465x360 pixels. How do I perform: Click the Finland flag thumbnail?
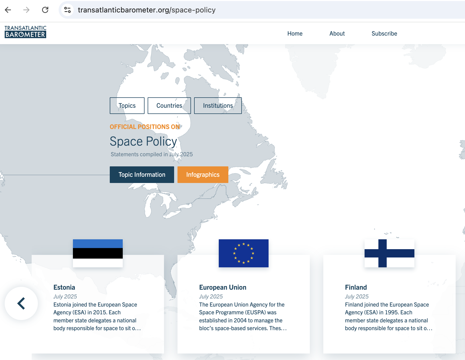coord(389,253)
